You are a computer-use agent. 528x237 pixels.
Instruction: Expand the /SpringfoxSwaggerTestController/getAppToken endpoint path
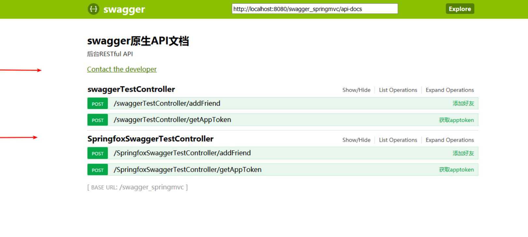tap(188, 170)
